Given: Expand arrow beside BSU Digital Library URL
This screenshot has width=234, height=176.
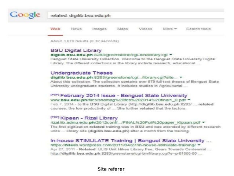Looking at the screenshot, I should click(x=171, y=55).
